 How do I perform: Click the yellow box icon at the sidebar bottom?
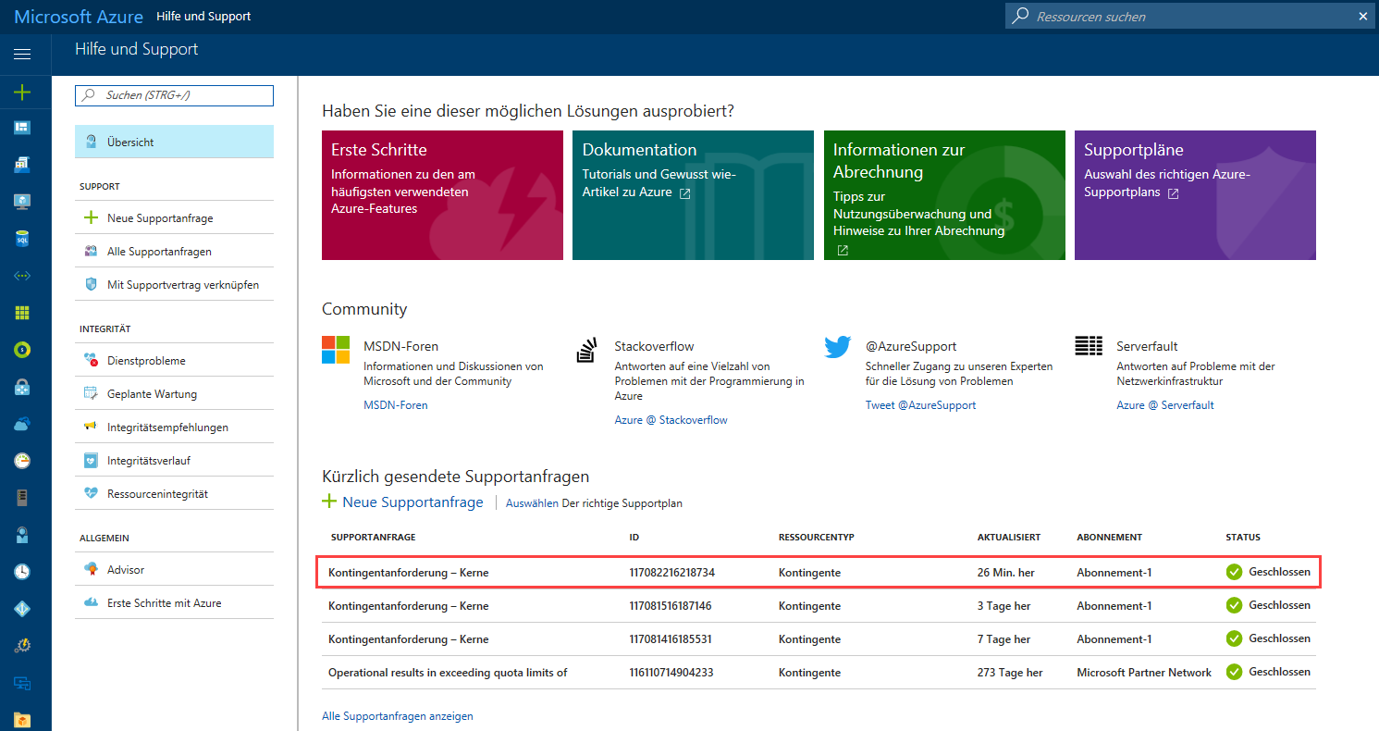[22, 720]
